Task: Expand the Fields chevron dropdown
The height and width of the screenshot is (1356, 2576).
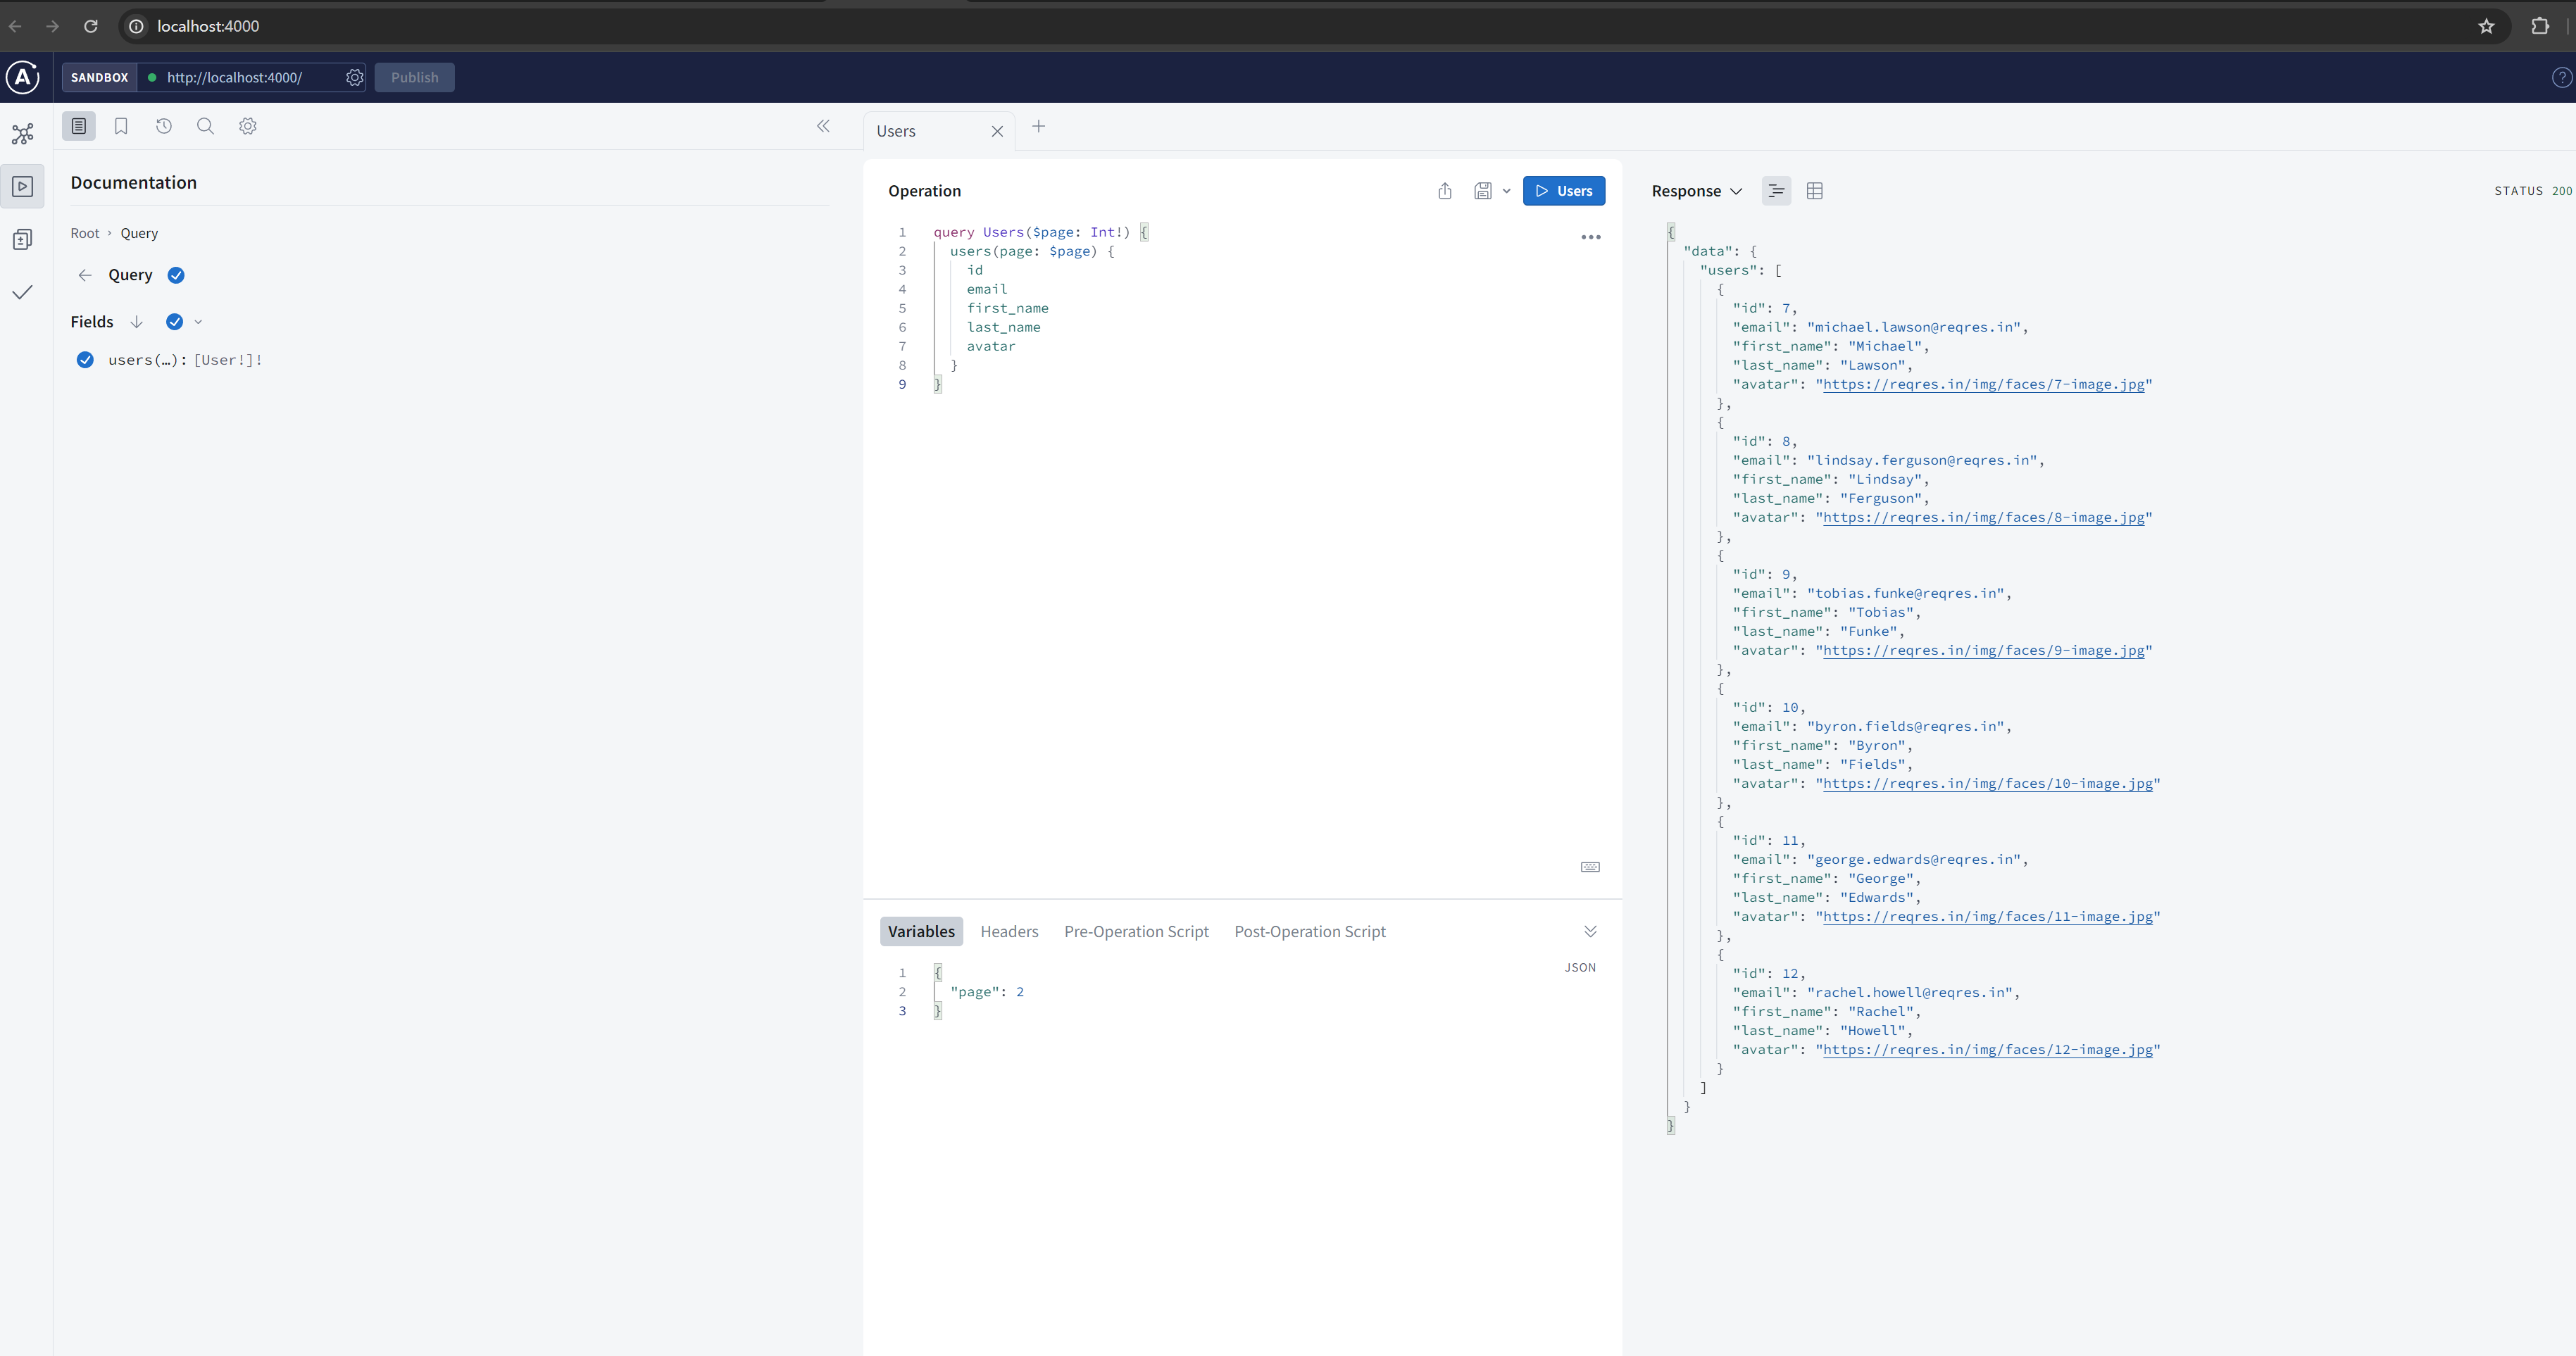Action: (x=198, y=322)
